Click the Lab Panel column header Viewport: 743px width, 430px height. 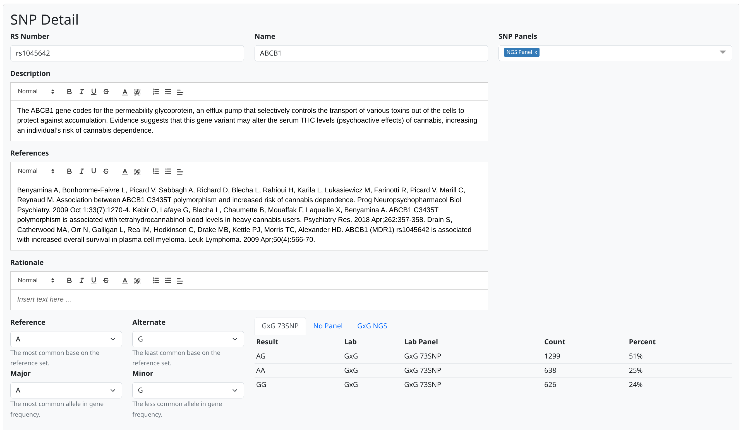[x=421, y=342]
